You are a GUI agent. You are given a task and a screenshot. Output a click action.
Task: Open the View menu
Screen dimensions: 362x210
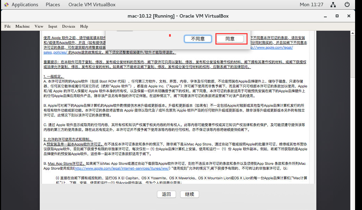click(x=39, y=26)
